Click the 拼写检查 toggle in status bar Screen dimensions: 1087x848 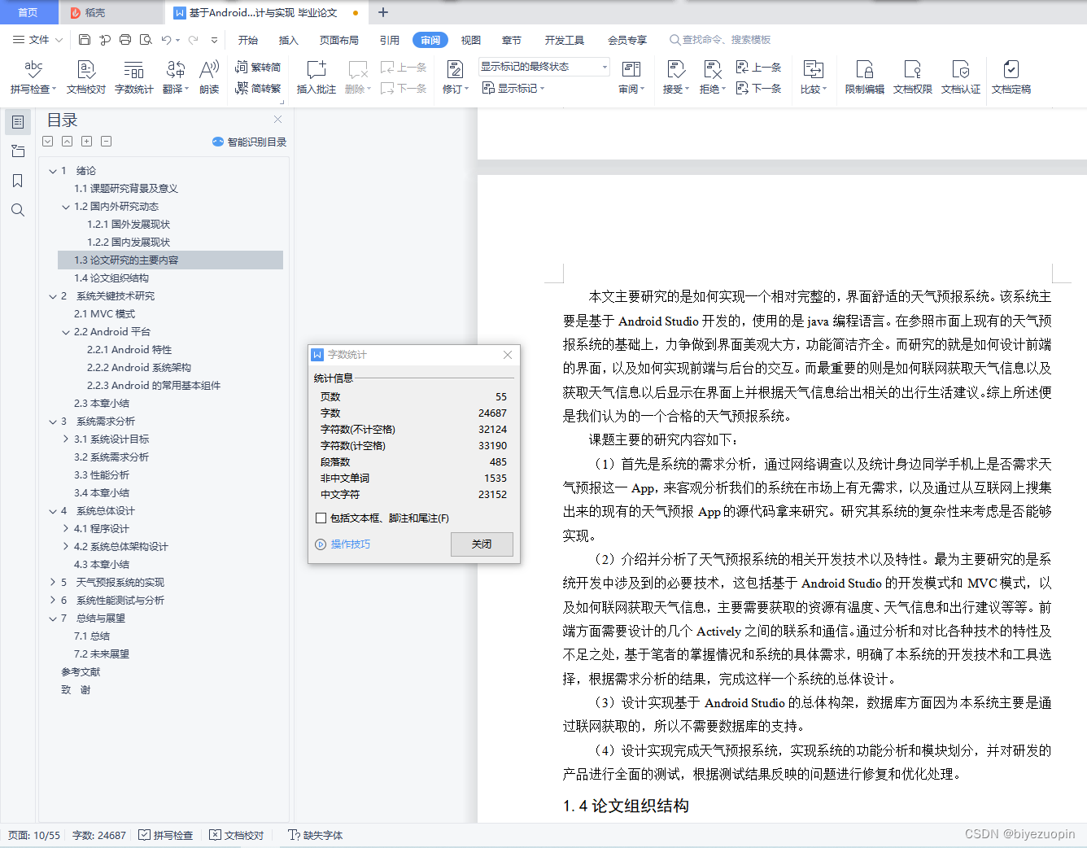point(166,835)
